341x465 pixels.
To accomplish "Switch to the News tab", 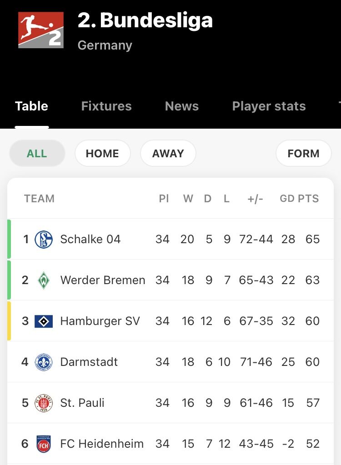I will 182,106.
